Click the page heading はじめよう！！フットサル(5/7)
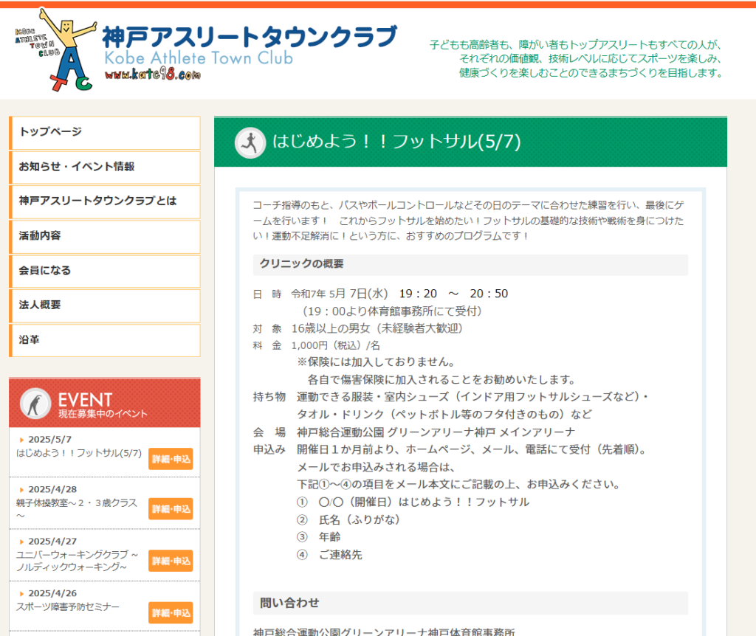 point(396,142)
